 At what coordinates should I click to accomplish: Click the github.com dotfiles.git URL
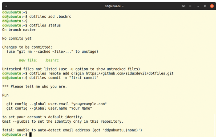130,73
